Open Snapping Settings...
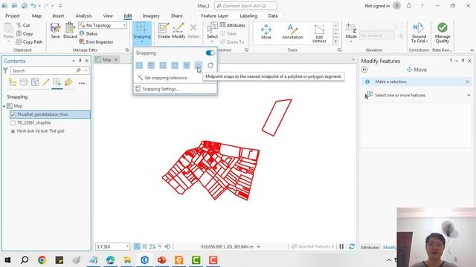 click(x=161, y=89)
